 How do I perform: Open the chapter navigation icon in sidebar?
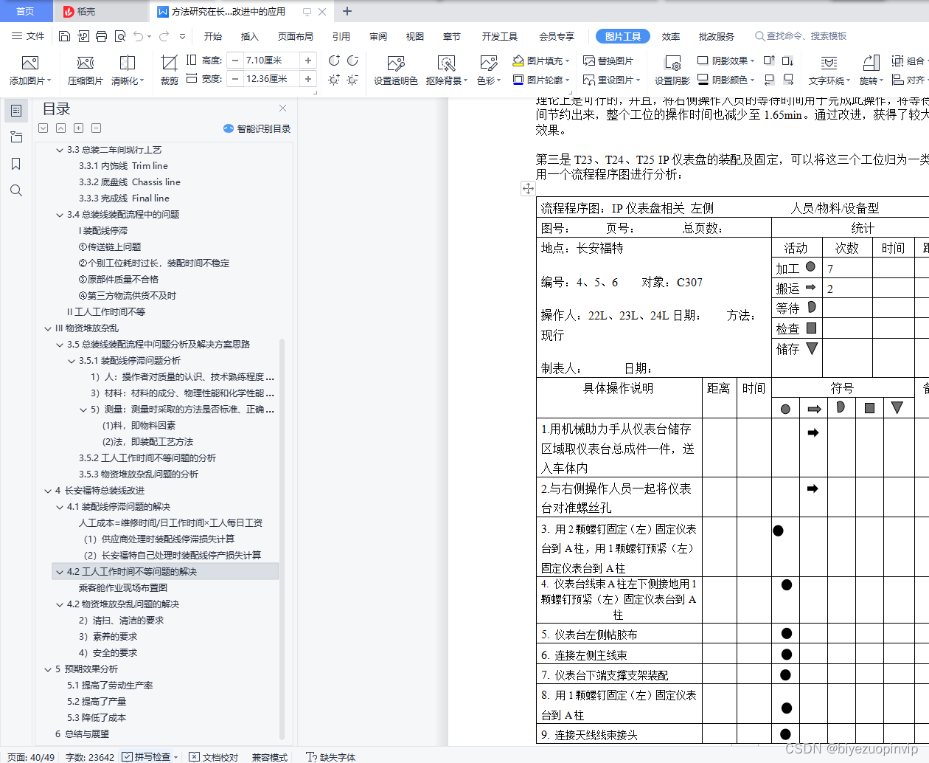[x=15, y=137]
